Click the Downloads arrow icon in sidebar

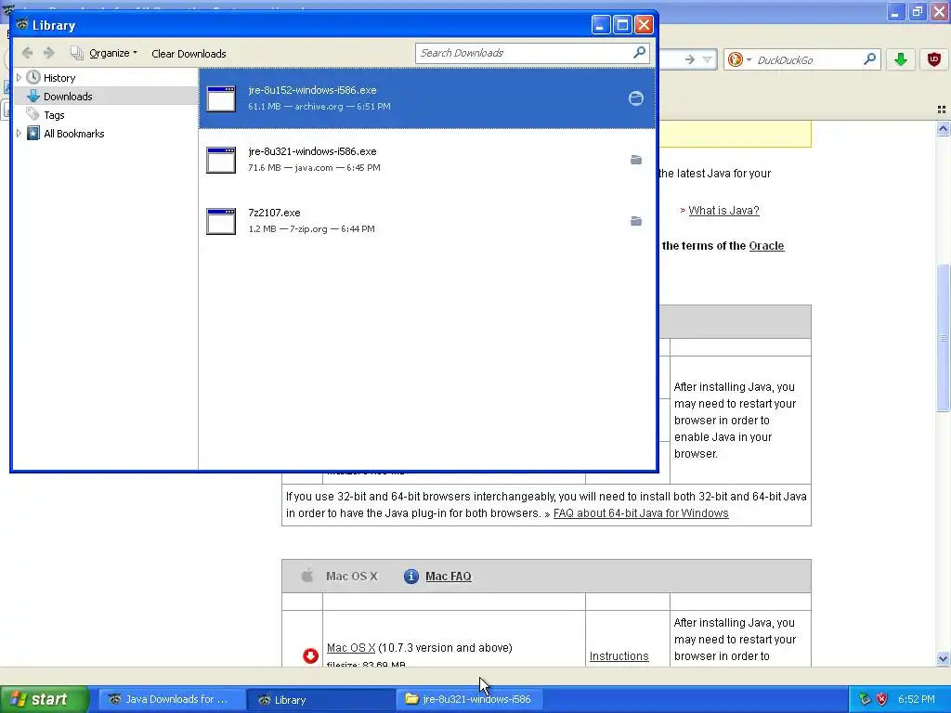pyautogui.click(x=33, y=97)
